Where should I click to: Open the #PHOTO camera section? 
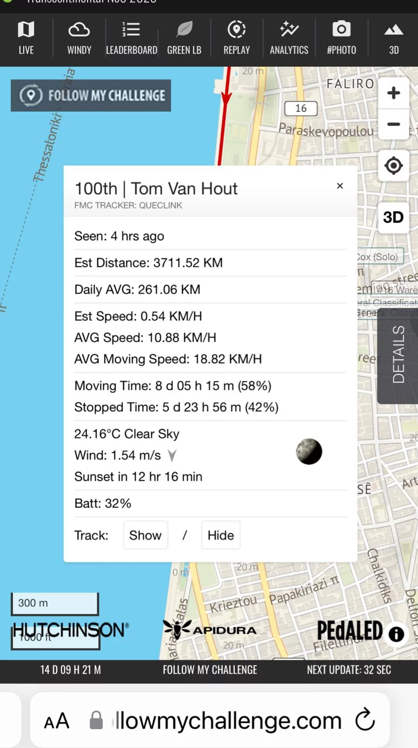341,38
